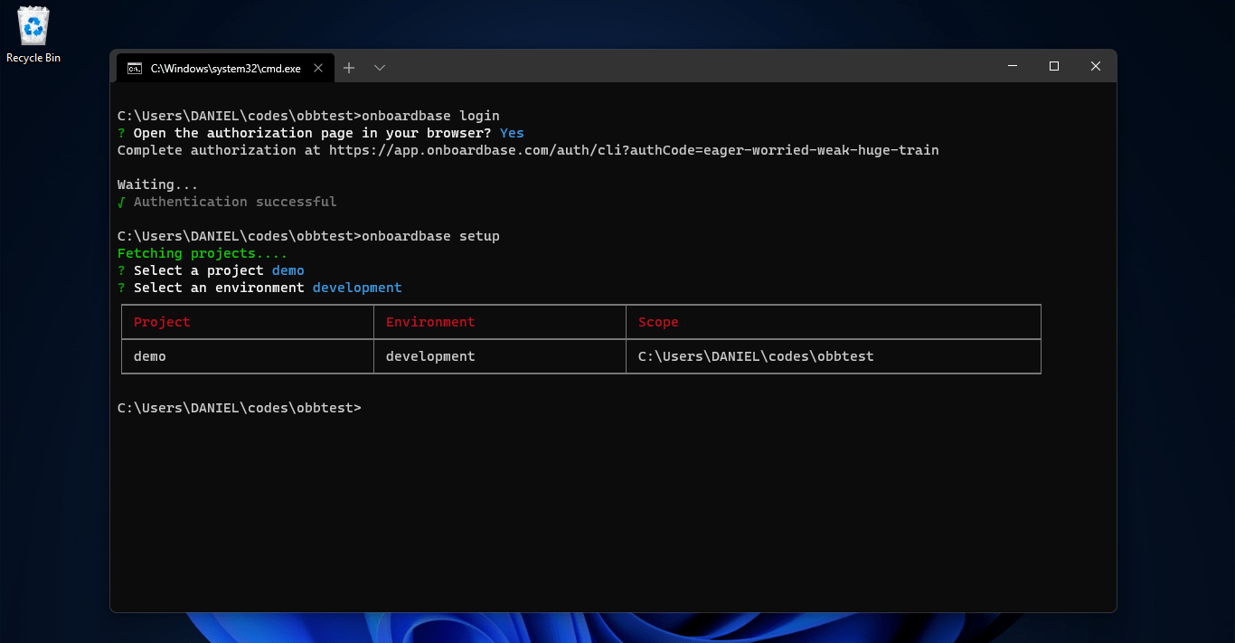Click the 'Fetching projects....' line

tap(203, 253)
